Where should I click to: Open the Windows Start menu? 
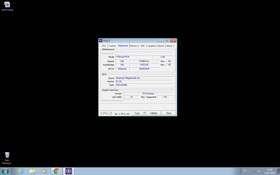pyautogui.click(x=5, y=171)
